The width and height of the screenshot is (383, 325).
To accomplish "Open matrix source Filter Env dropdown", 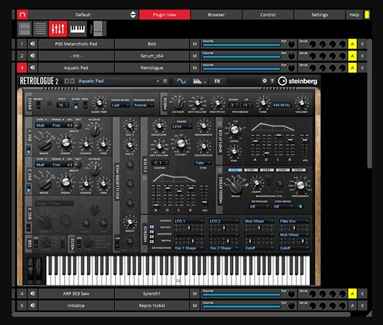I will 294,221.
